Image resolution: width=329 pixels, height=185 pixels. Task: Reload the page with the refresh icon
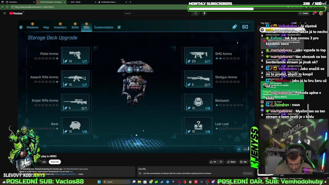(7, 7)
